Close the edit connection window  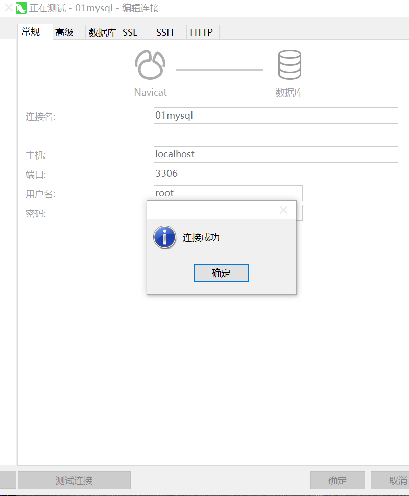[x=9, y=8]
